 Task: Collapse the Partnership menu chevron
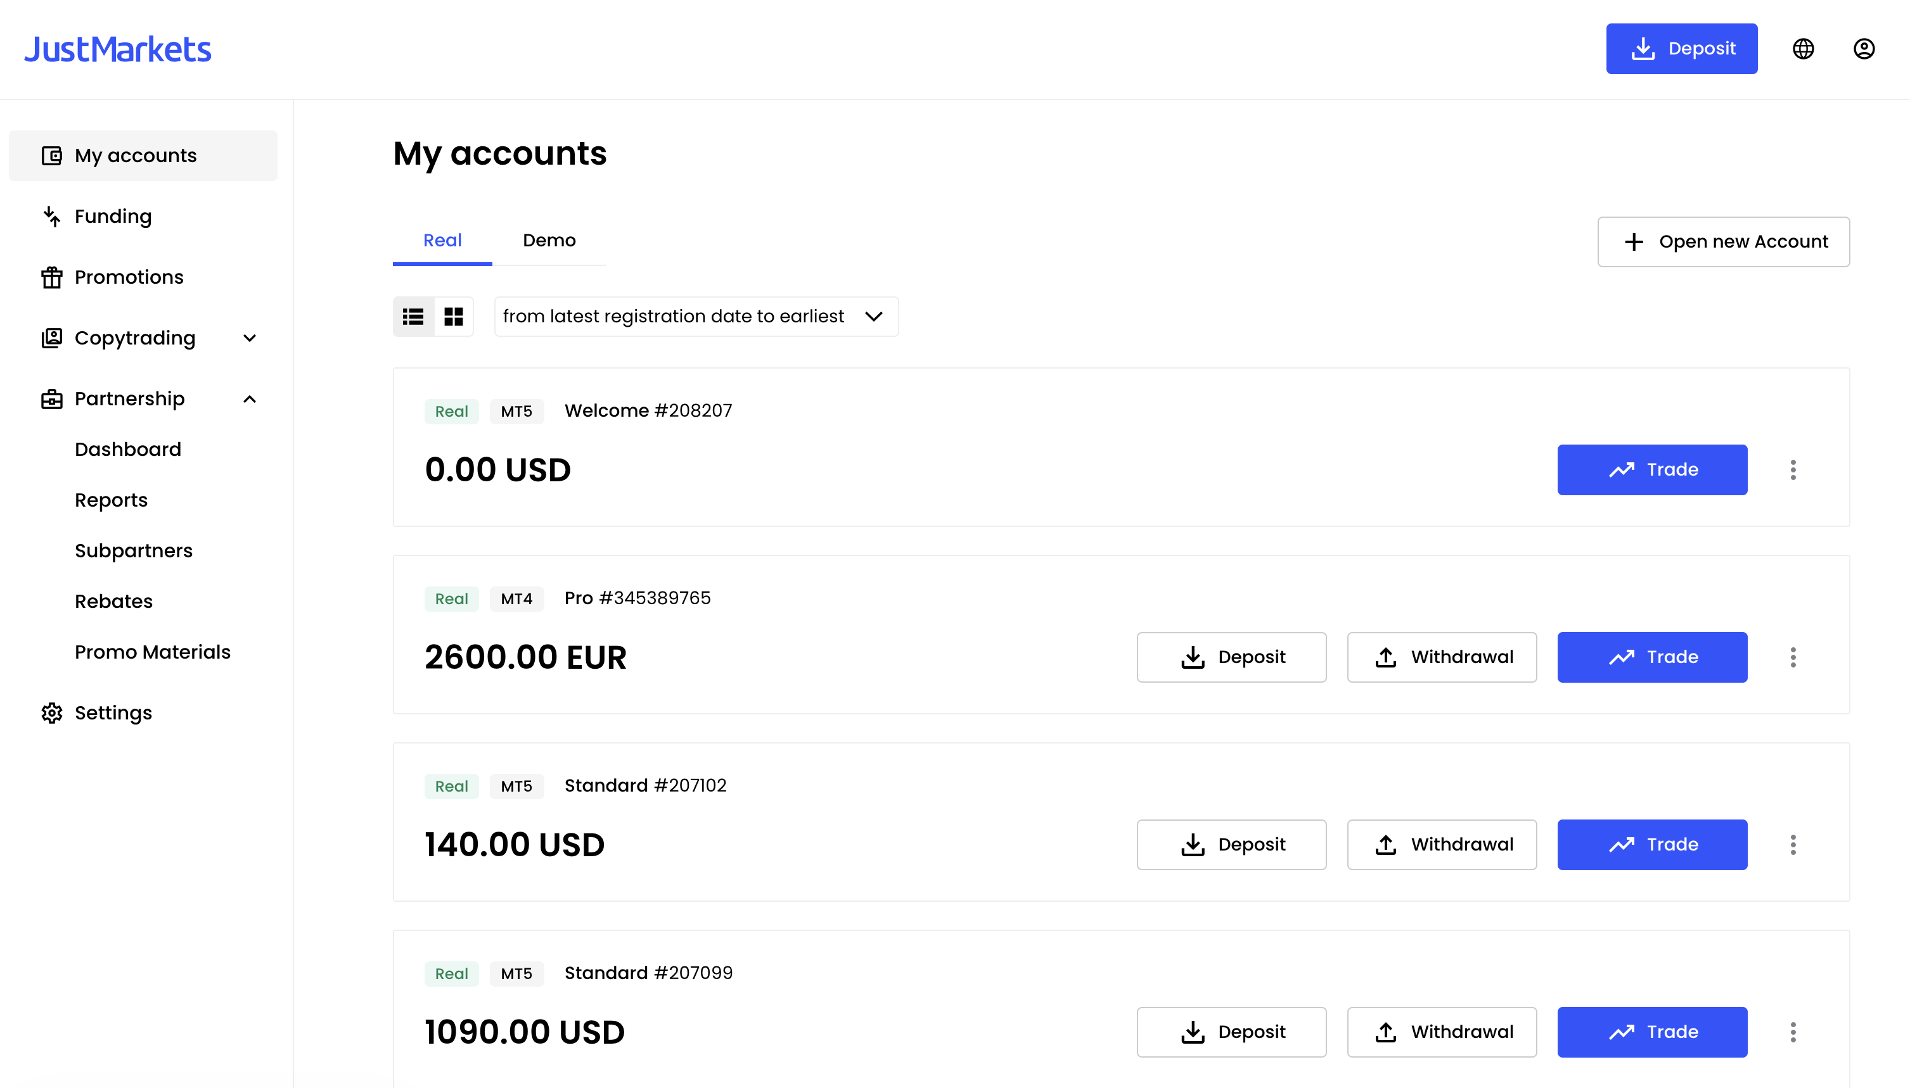tap(250, 399)
